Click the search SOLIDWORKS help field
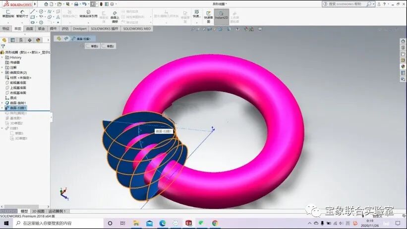407x229 pixels. 345,4
